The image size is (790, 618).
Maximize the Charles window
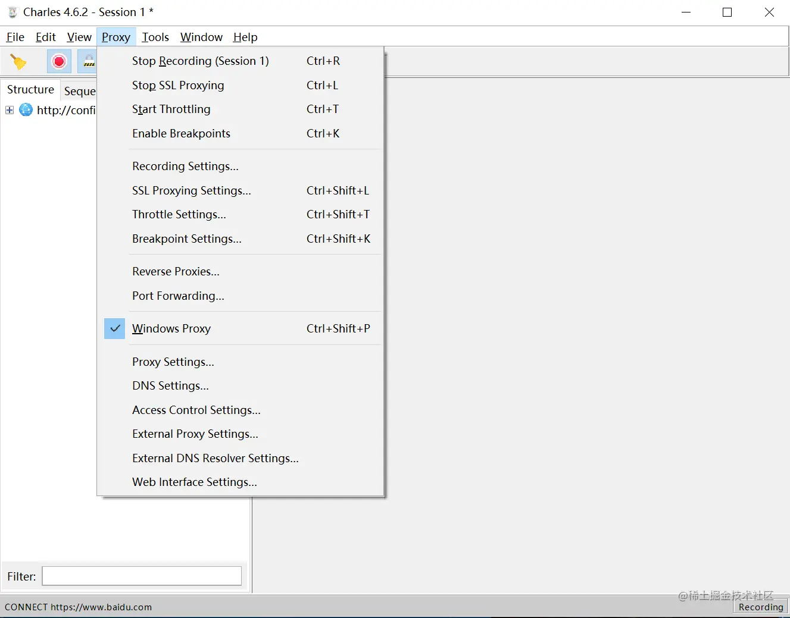(x=727, y=12)
